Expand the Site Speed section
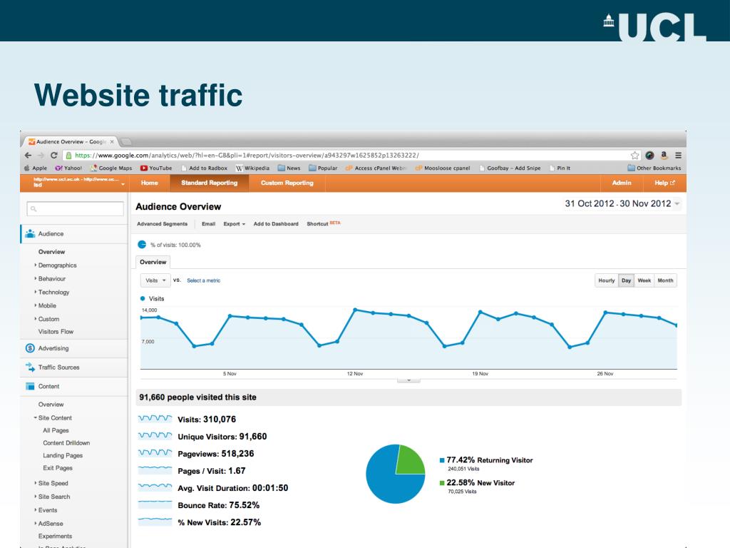 [53, 483]
